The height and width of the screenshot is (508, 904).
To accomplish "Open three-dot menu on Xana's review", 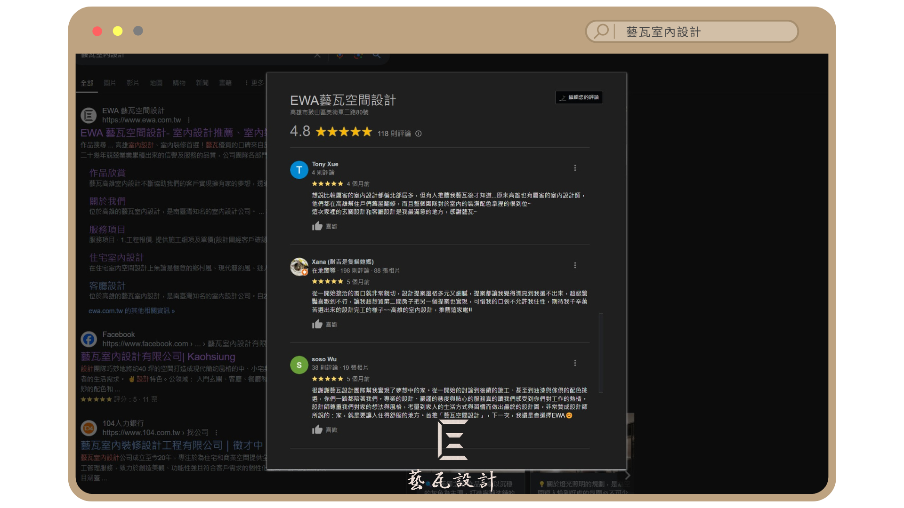I will [575, 265].
